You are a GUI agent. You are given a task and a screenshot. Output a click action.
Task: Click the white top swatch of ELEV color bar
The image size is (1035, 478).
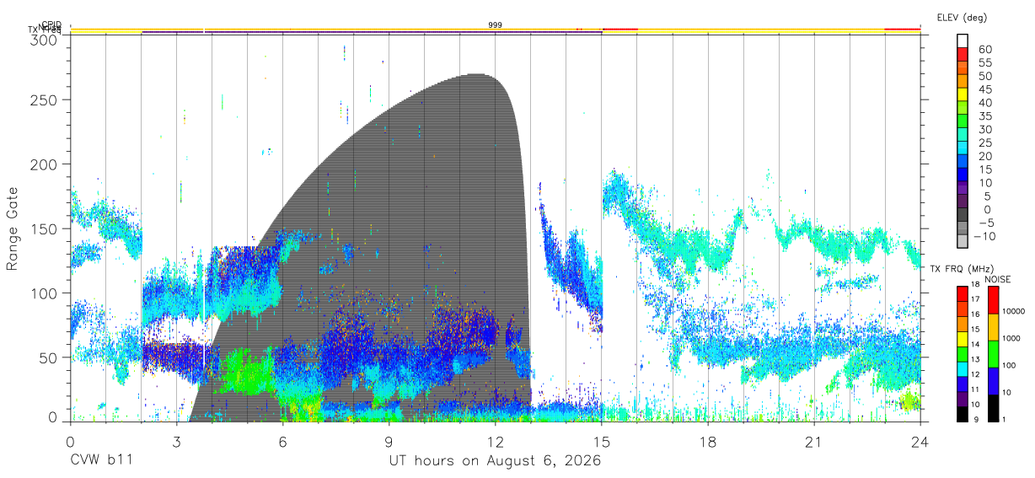click(x=963, y=40)
